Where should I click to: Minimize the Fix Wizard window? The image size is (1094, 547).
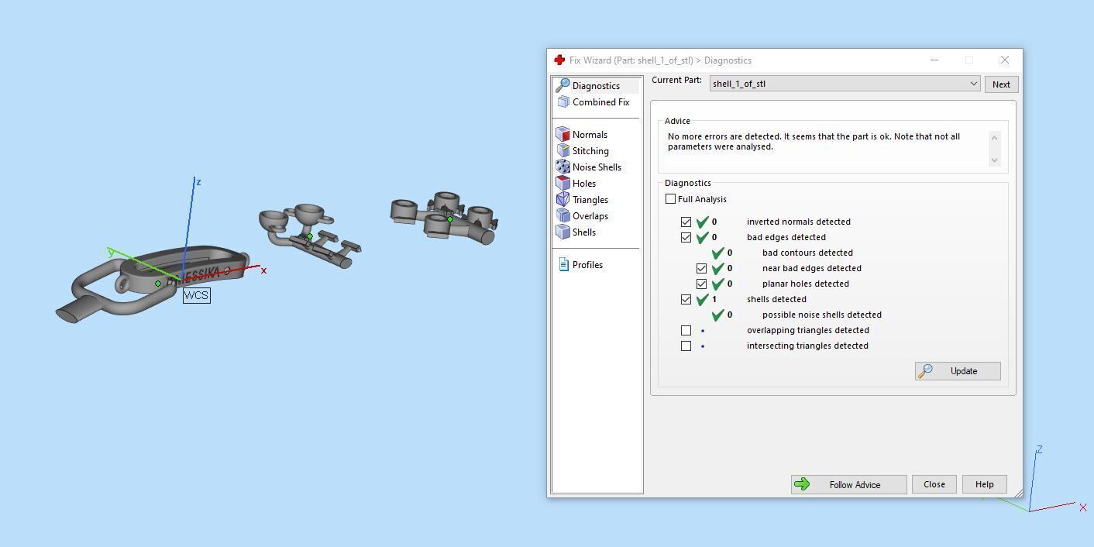point(934,60)
